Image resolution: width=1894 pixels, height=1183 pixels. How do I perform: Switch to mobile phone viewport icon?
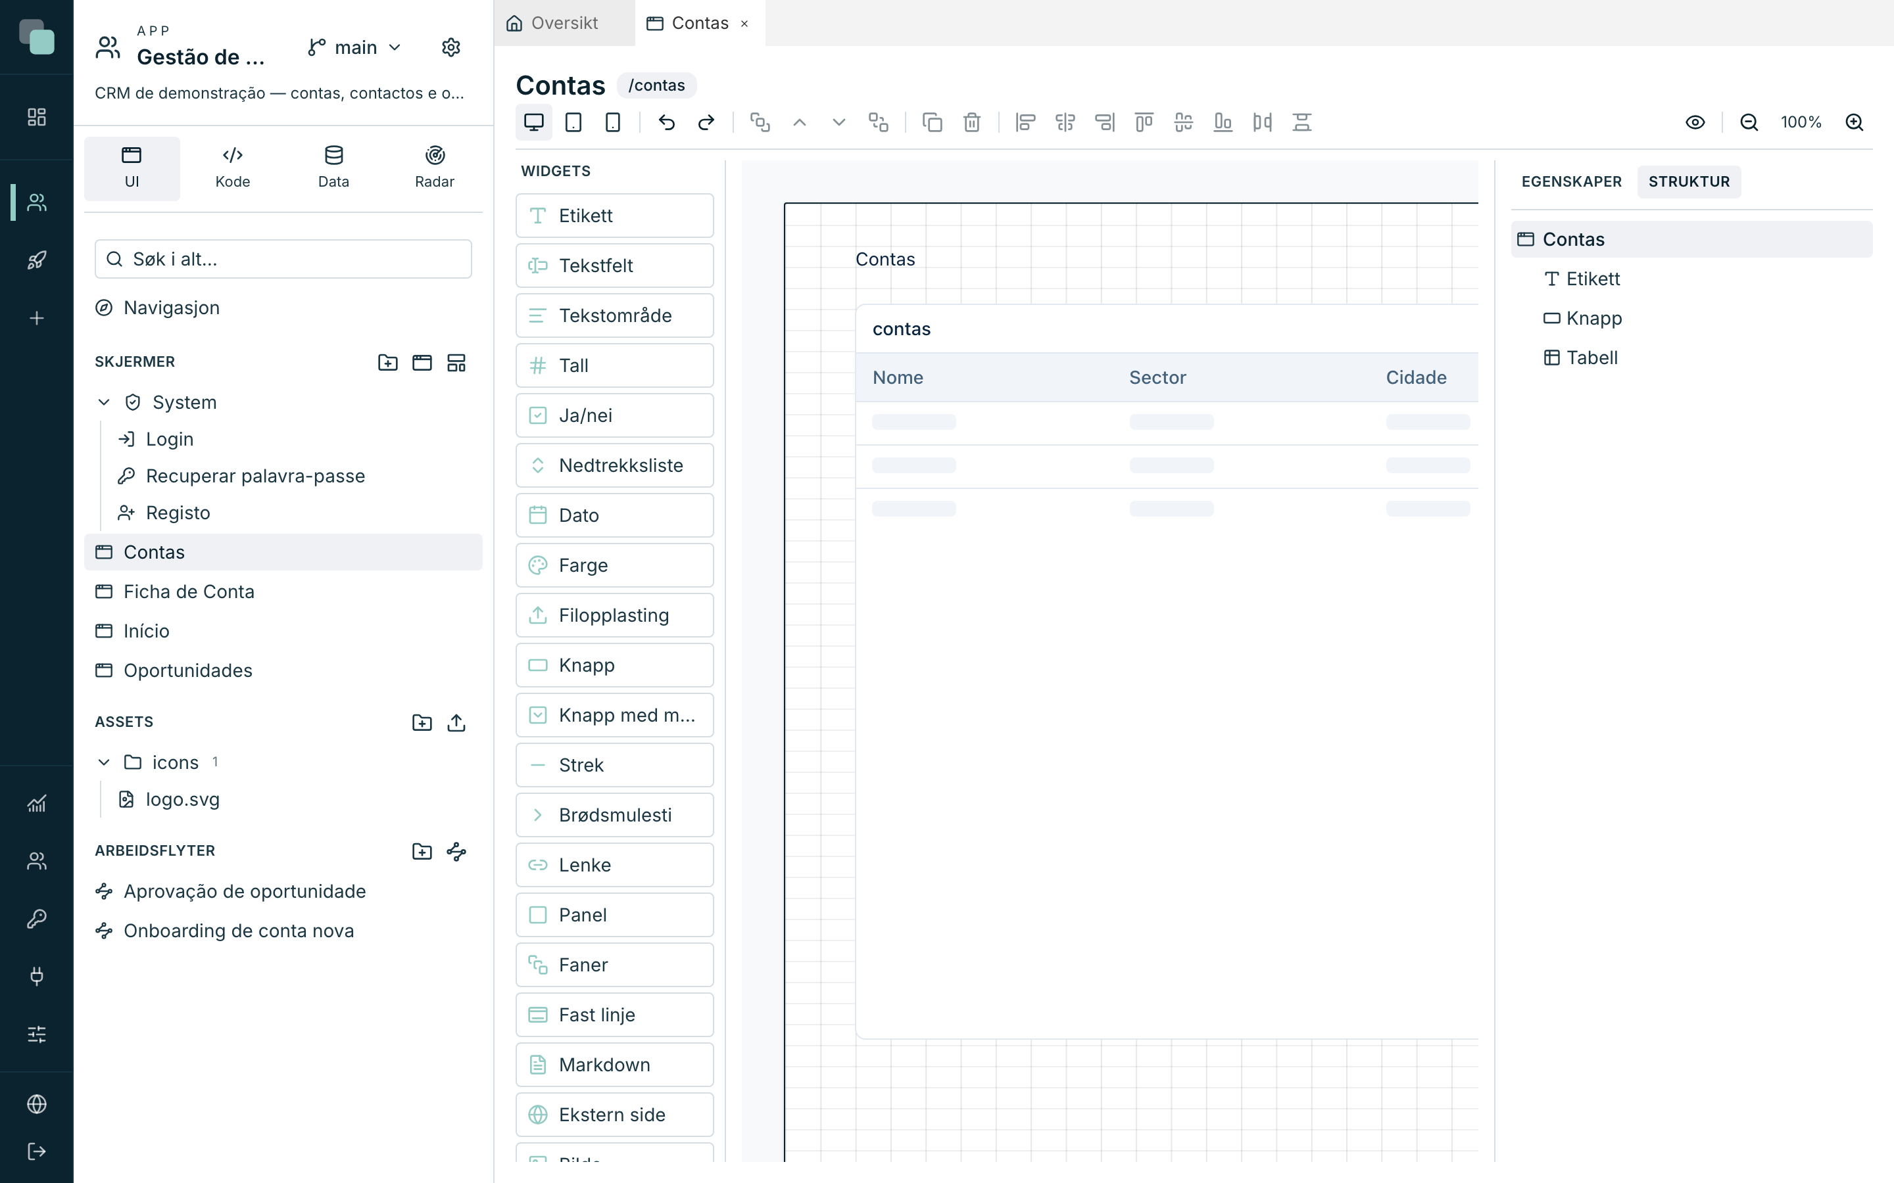click(613, 122)
